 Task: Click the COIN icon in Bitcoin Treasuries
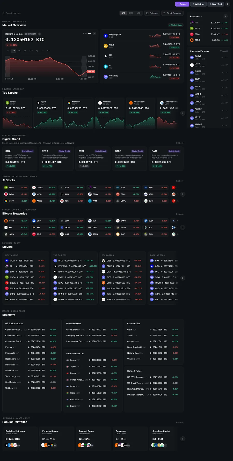coord(34,221)
